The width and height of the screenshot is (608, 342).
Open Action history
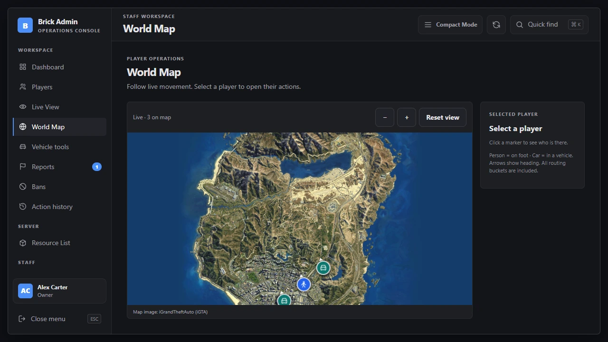(60, 207)
